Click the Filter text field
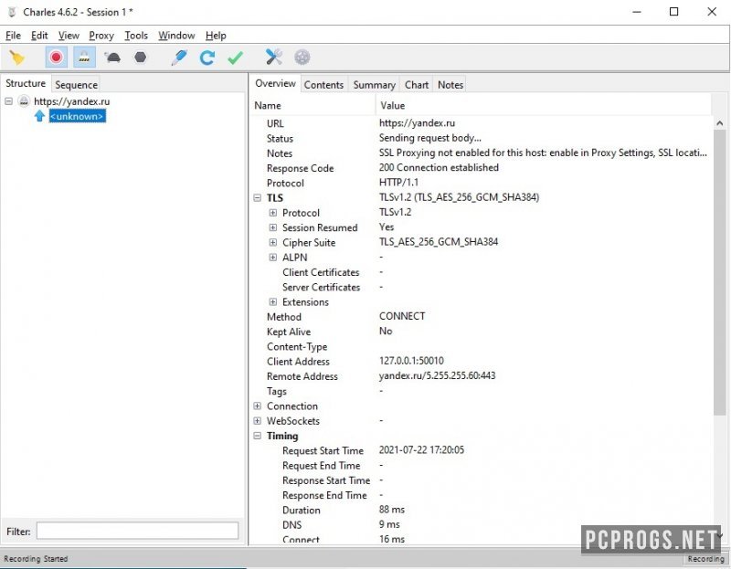This screenshot has height=569, width=731. [x=137, y=531]
